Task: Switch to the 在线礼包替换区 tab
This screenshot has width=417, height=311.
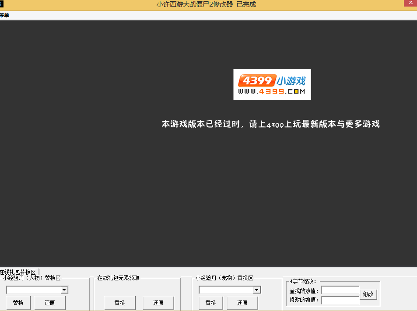Action: pos(19,272)
